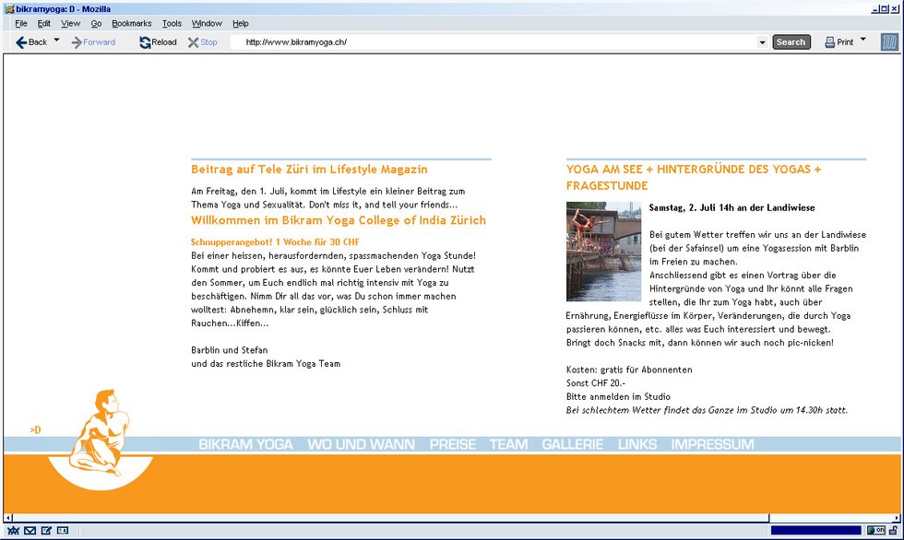Click 'Bitte anmelden im Studio' text
904x540 pixels.
(618, 396)
